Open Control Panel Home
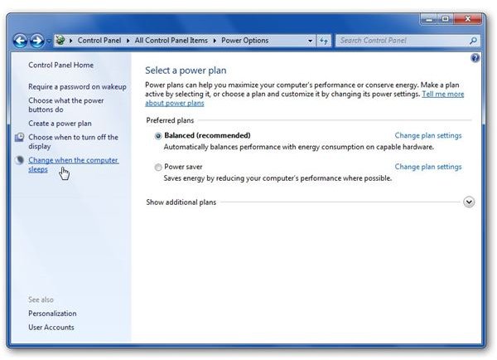This screenshot has width=497, height=360. 60,65
